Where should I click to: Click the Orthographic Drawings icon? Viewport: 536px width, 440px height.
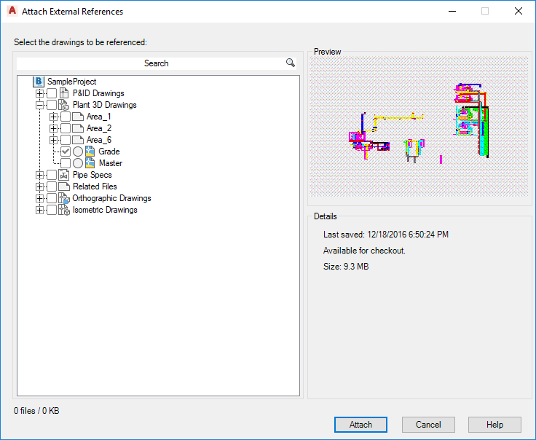point(64,198)
